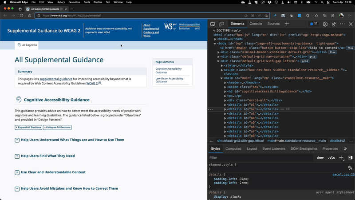Expand Use Clear and Understandable Content
The width and height of the screenshot is (355, 200).
(x=17, y=172)
